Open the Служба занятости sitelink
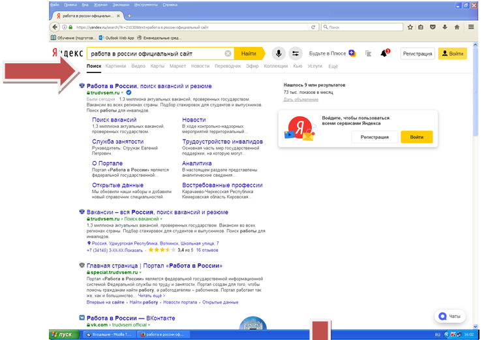 [x=117, y=142]
